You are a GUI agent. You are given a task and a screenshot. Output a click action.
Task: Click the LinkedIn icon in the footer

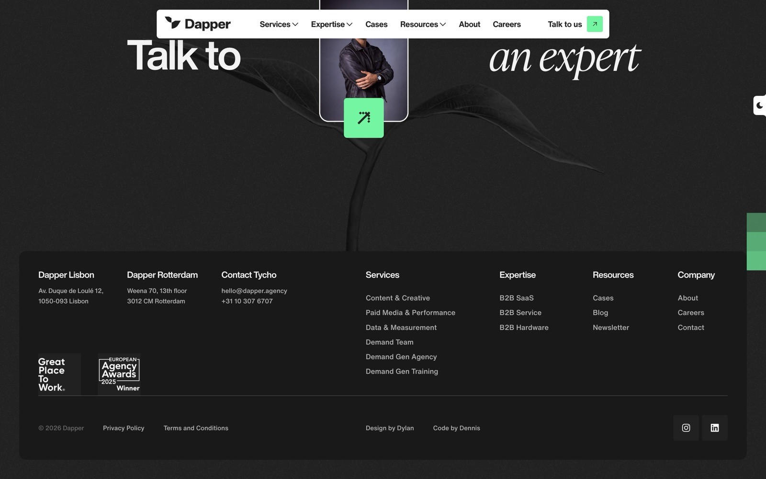[x=714, y=428]
